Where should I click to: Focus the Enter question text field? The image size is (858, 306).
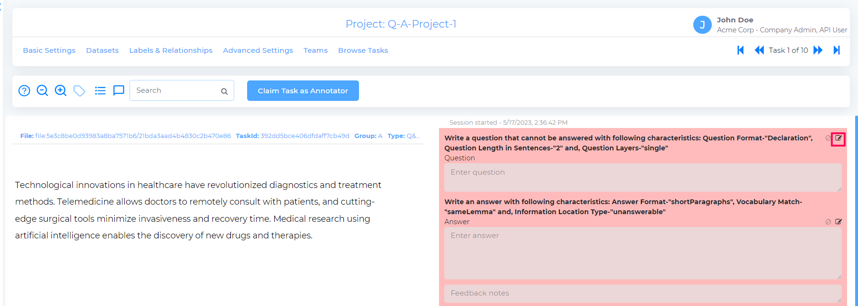643,178
